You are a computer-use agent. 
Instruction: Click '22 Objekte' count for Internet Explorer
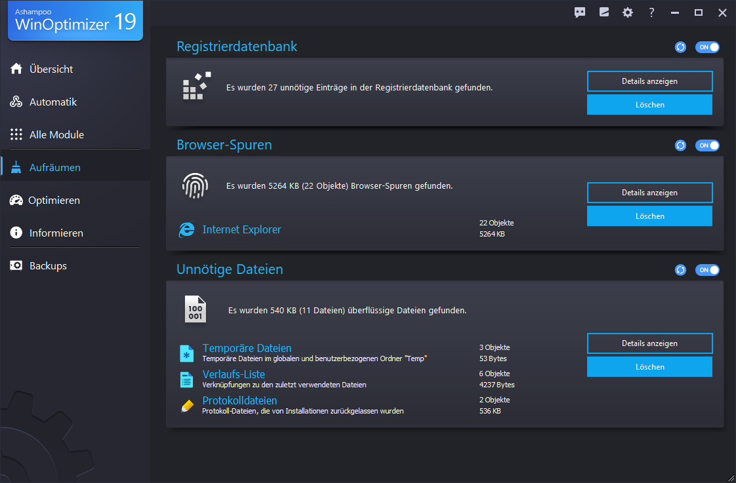tap(497, 223)
